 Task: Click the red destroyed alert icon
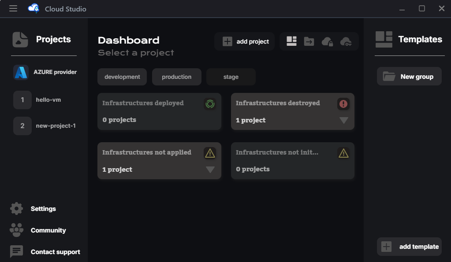[343, 104]
